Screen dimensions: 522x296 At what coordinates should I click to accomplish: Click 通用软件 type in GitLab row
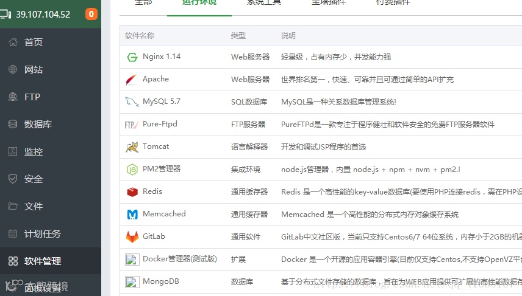246,236
